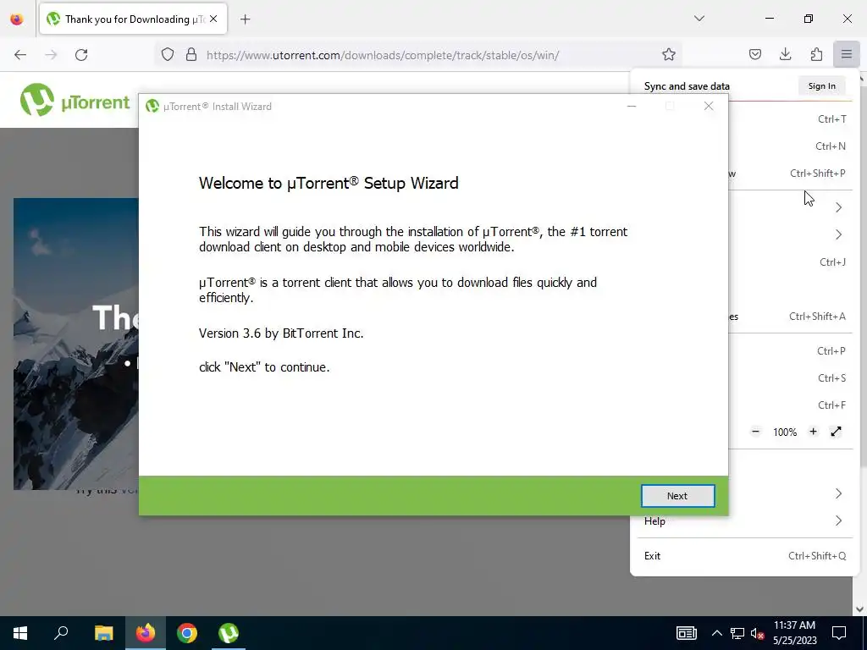
Task: Choose Exit in the Firefox menu
Action: point(743,555)
